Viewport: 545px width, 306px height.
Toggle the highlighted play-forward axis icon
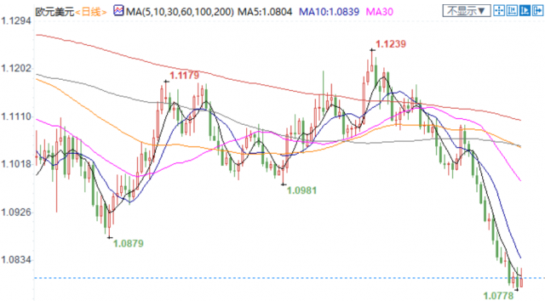[x=525, y=11]
